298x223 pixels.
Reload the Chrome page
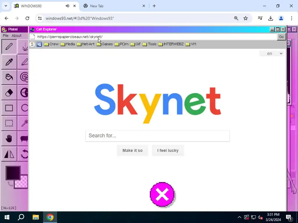(x=27, y=18)
